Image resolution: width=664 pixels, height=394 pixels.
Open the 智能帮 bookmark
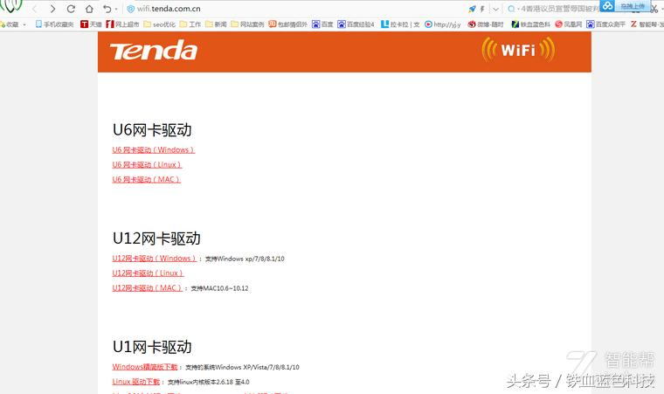tap(647, 24)
